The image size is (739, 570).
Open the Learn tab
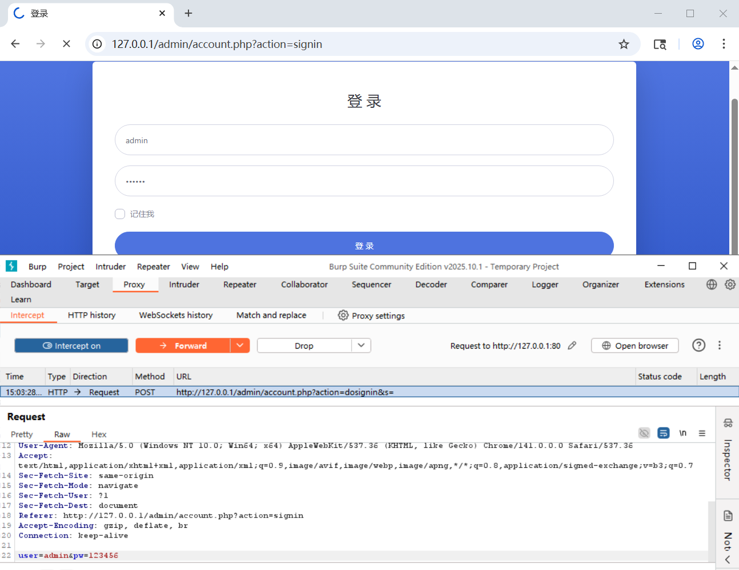pyautogui.click(x=21, y=299)
